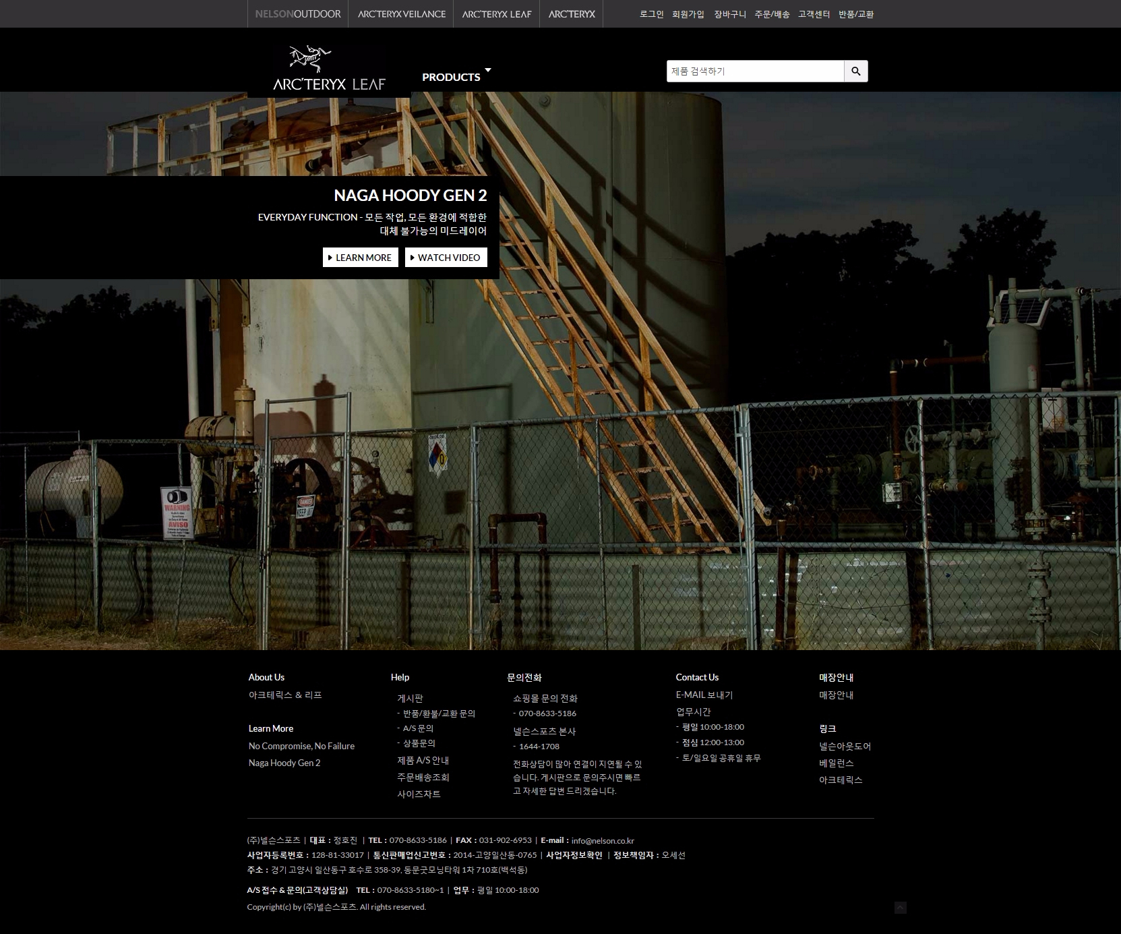Open 고객센터 customer center link
1121x934 pixels.
pyautogui.click(x=814, y=14)
